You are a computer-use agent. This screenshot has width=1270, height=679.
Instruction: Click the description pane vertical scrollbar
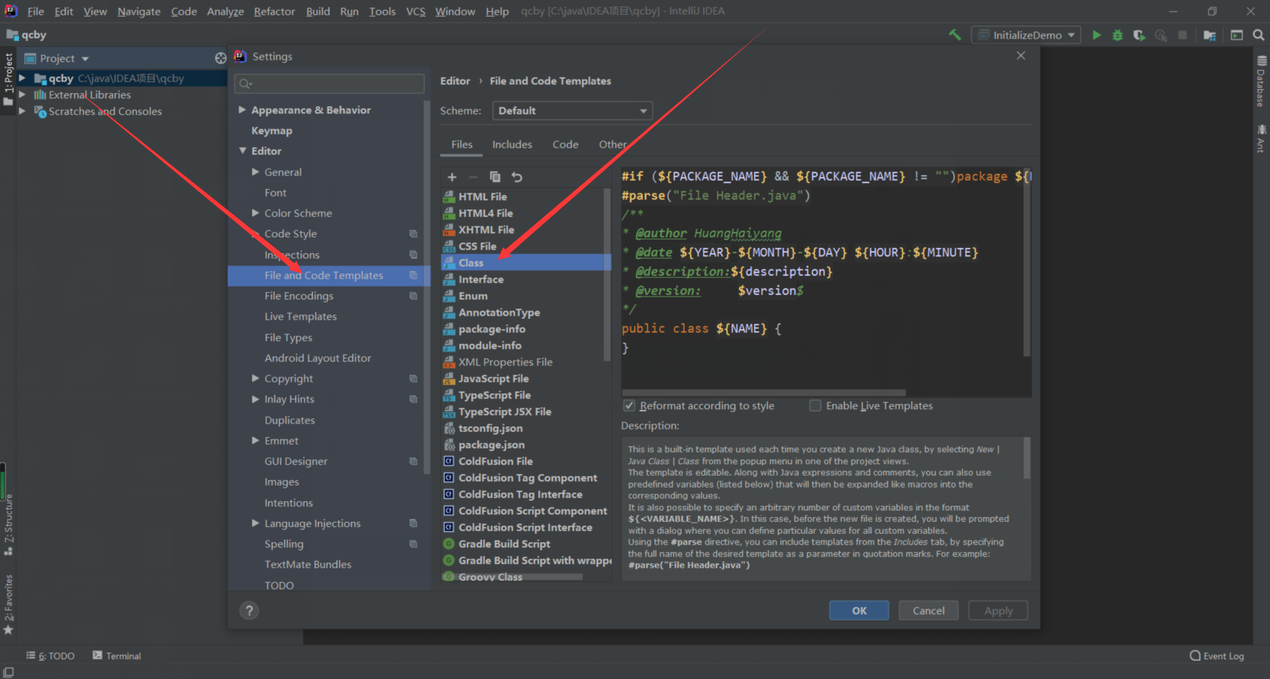[x=1026, y=457]
